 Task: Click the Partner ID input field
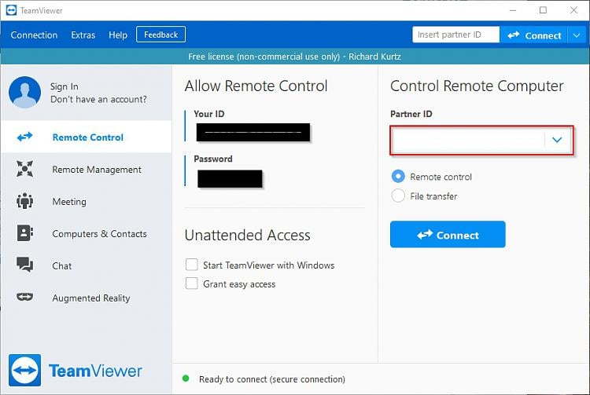tap(468, 140)
